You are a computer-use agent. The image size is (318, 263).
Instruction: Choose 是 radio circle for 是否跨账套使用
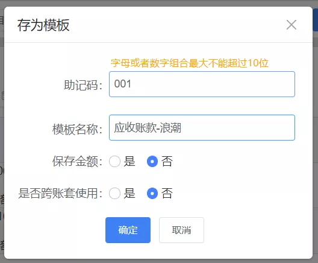114,194
